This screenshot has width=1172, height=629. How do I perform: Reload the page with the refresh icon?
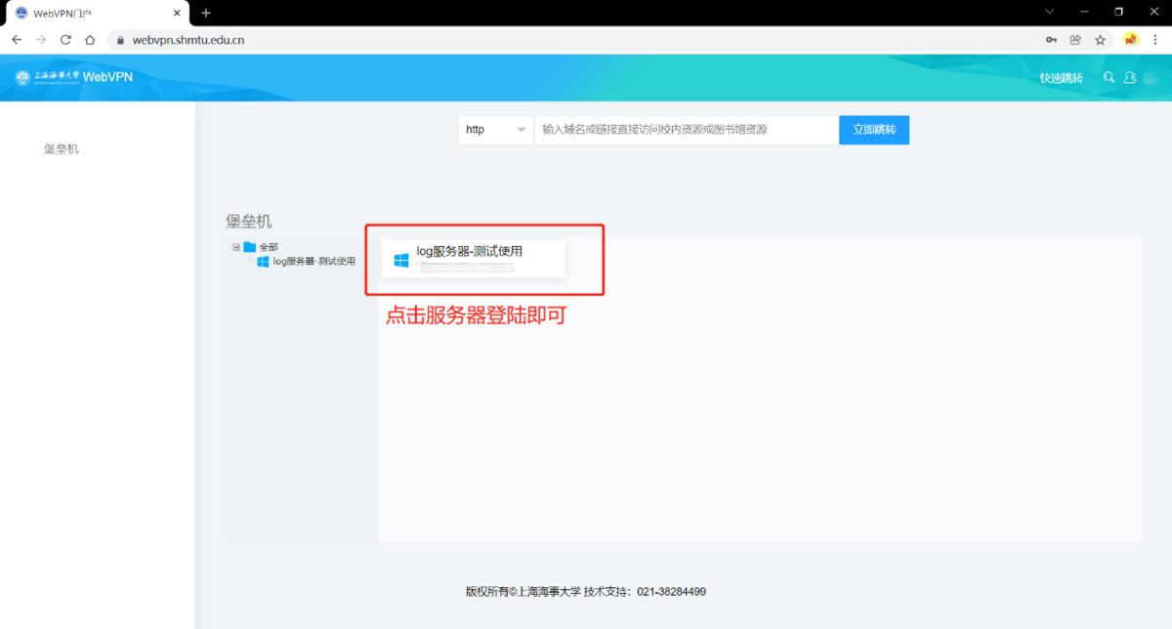[x=65, y=40]
